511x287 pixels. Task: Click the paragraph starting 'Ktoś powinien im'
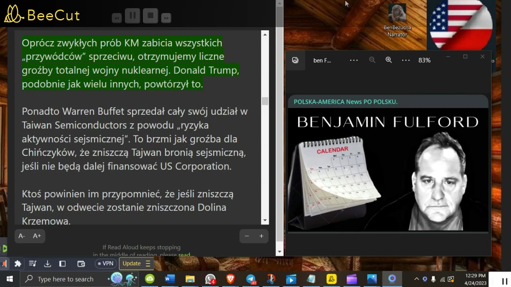[128, 208]
